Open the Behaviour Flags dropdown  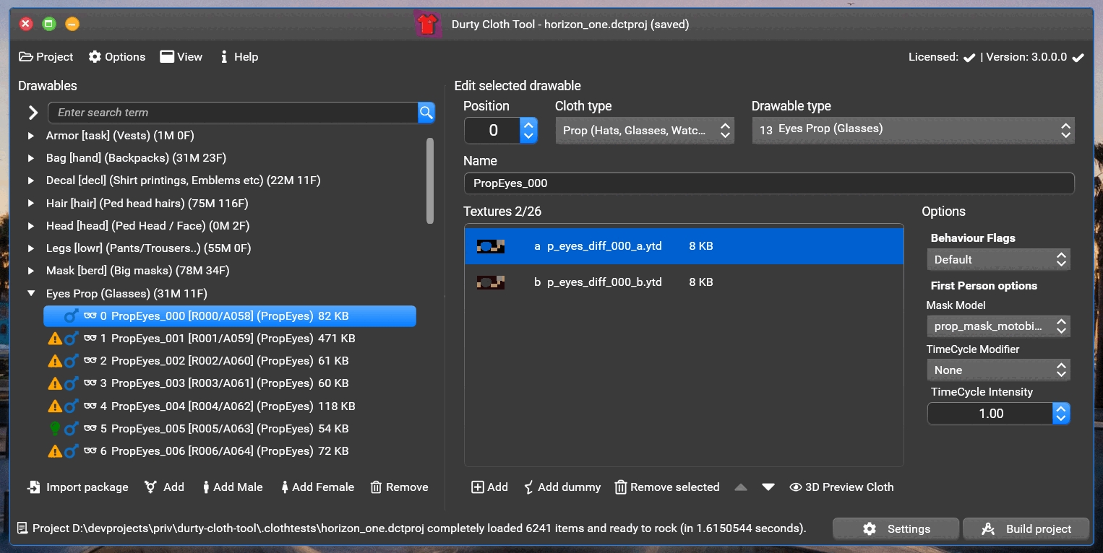click(x=997, y=260)
